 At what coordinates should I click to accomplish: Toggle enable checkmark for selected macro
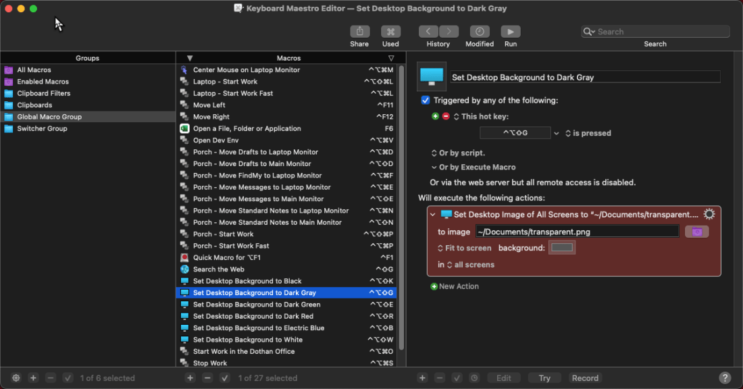225,378
